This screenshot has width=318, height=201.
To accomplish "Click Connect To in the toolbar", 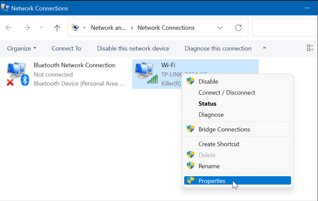I will pyautogui.click(x=66, y=48).
